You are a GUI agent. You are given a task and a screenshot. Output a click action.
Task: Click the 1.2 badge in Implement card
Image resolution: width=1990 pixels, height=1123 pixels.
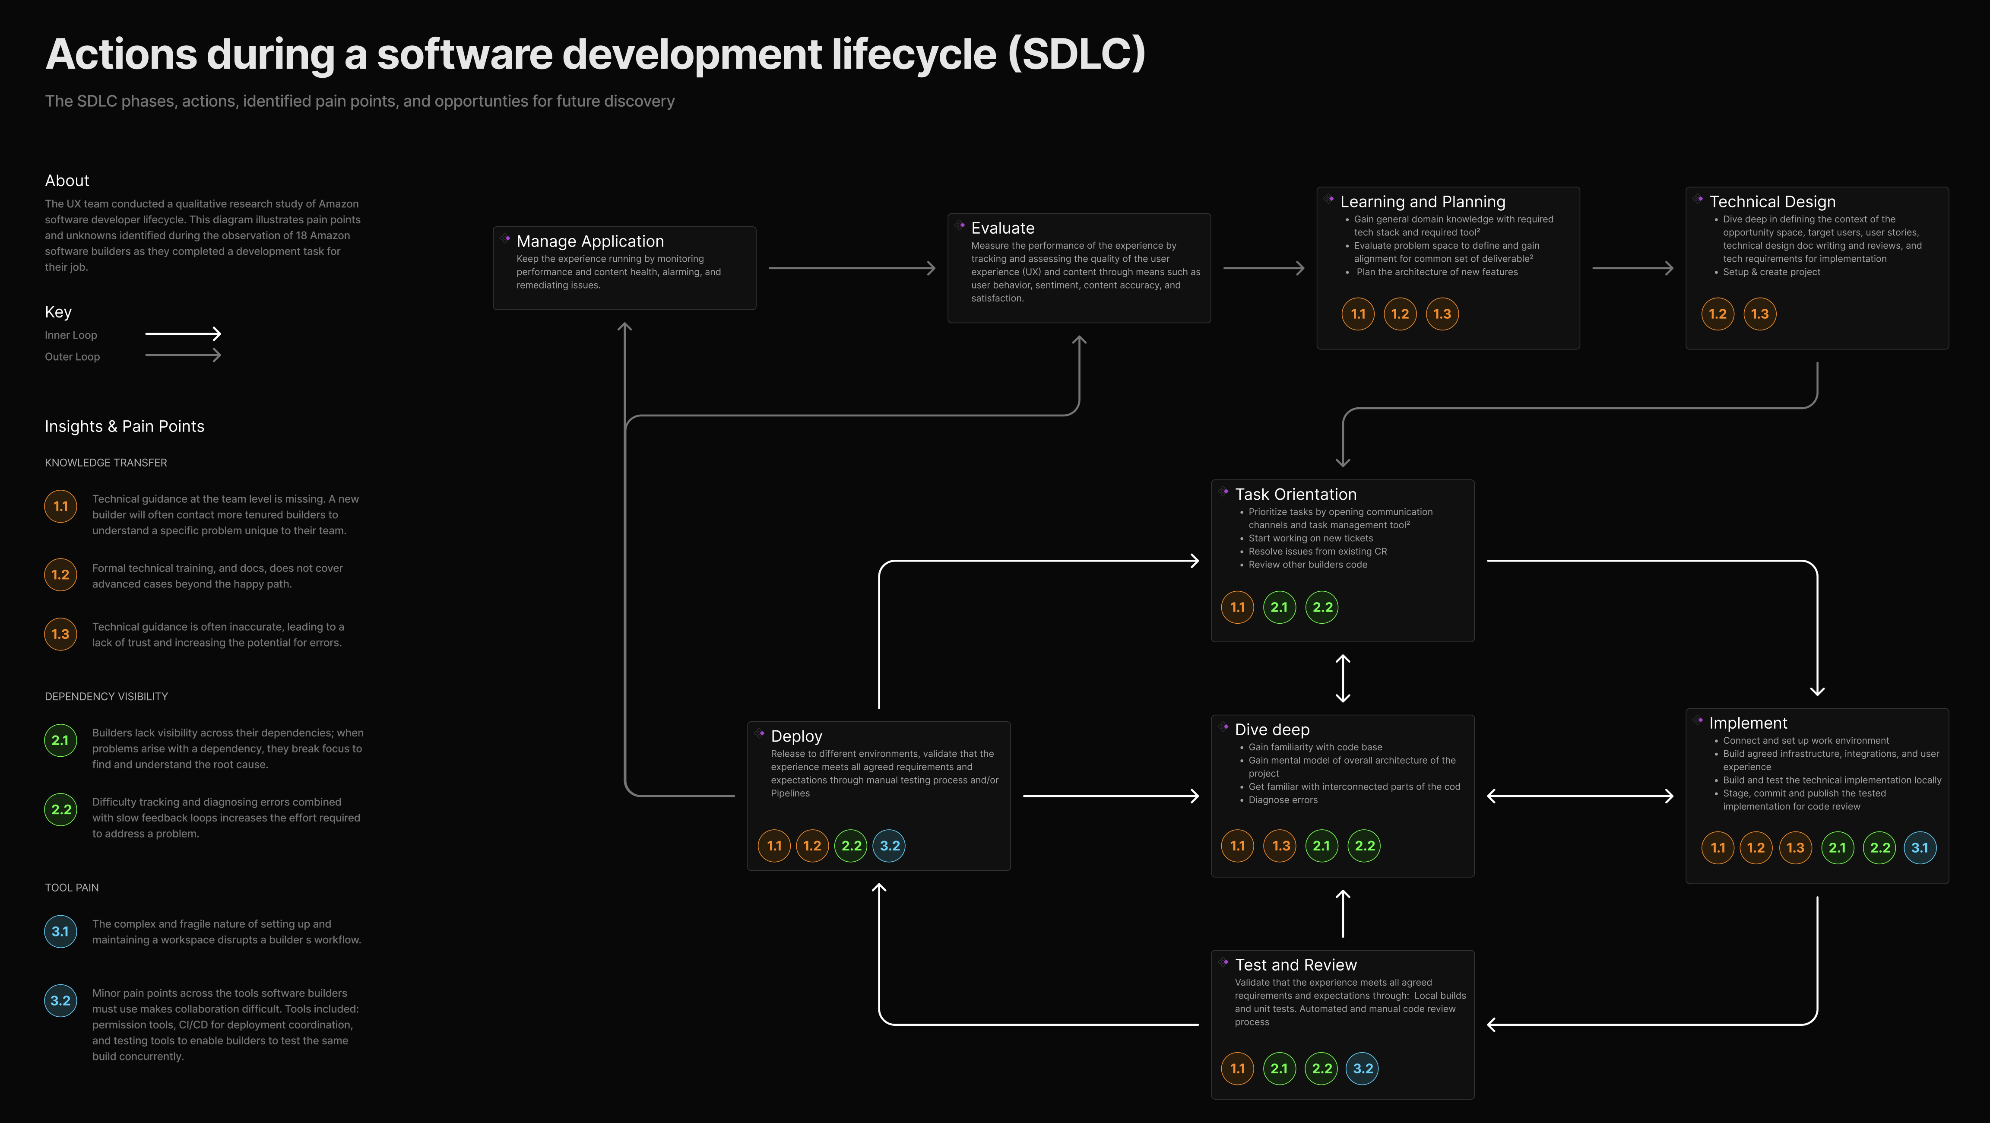pyautogui.click(x=1756, y=848)
